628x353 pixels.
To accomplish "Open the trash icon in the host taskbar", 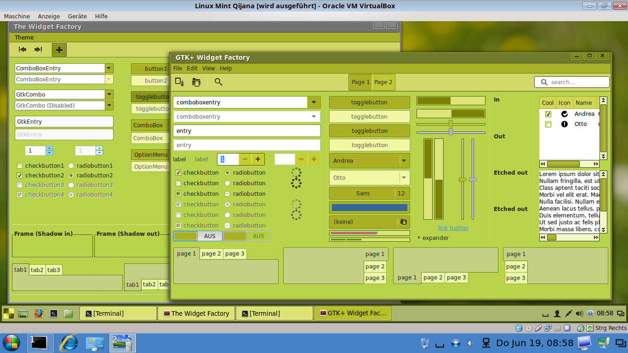I will pyautogui.click(x=425, y=343).
